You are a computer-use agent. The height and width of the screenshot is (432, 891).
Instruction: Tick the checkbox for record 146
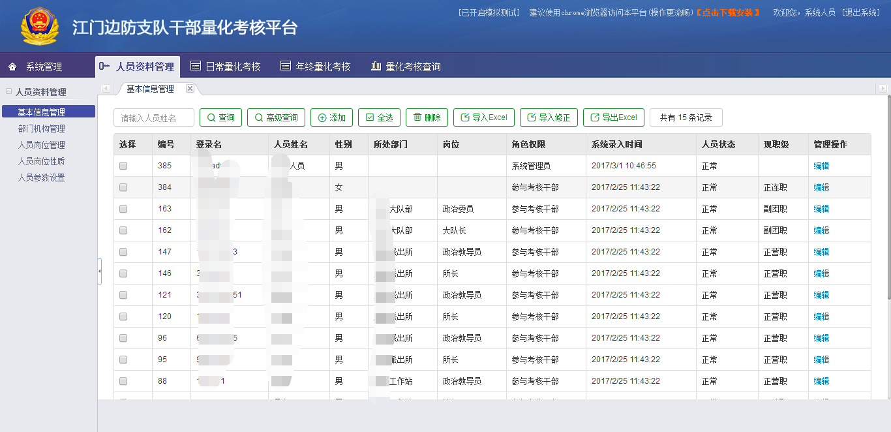(x=123, y=273)
